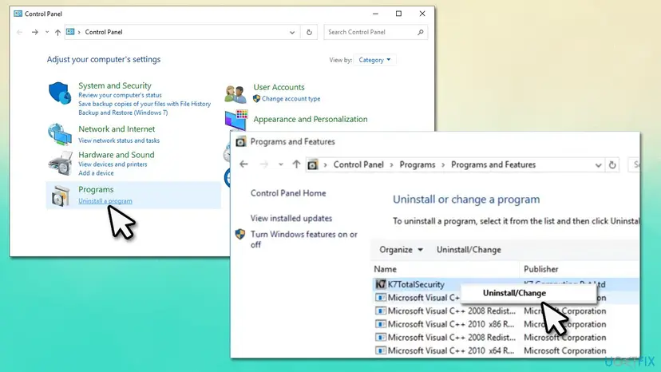Click Control Panel breadcrumb in Programs and Features

pos(358,165)
